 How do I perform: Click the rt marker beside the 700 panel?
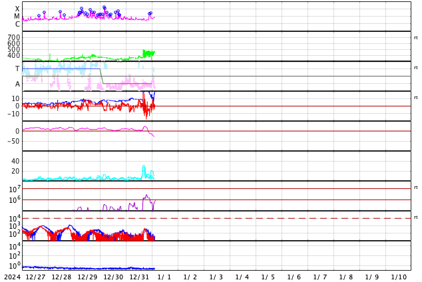pyautogui.click(x=416, y=38)
